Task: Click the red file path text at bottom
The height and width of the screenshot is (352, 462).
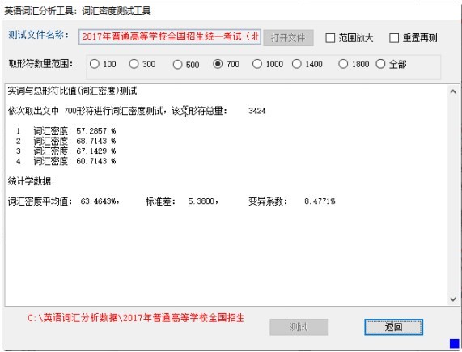Action: [136, 318]
